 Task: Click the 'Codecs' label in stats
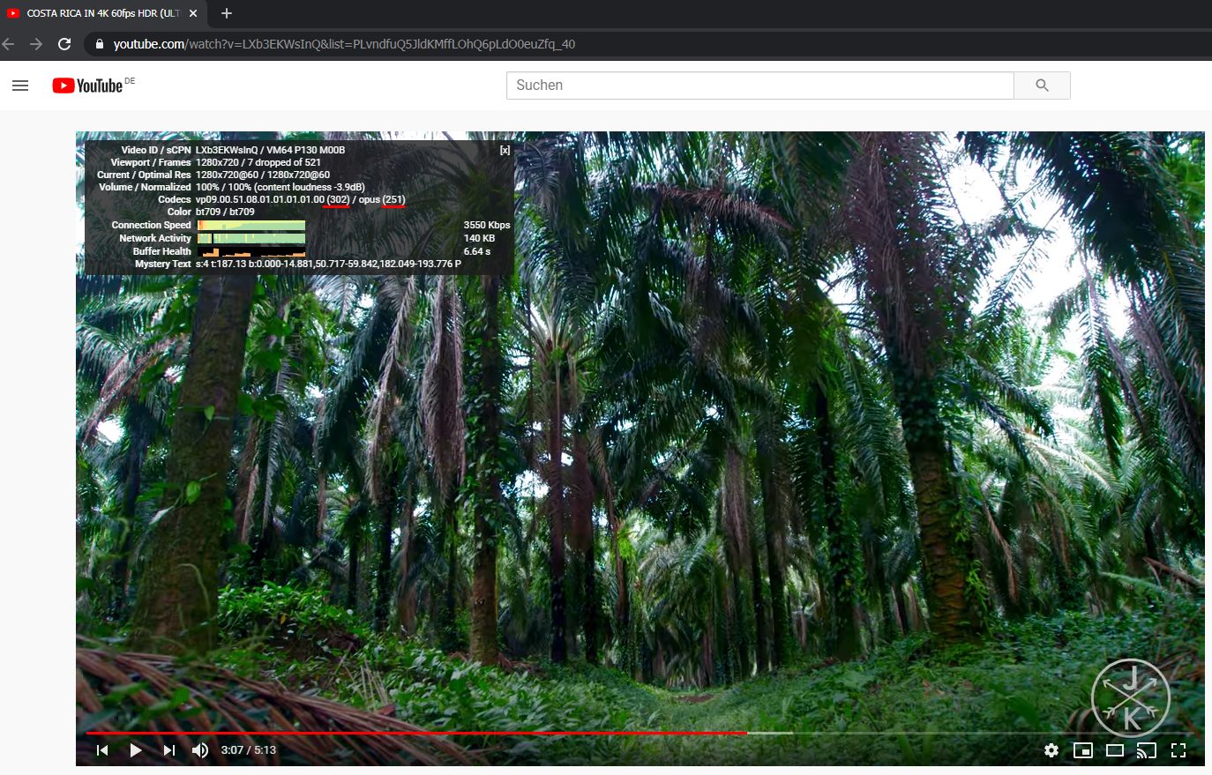175,199
